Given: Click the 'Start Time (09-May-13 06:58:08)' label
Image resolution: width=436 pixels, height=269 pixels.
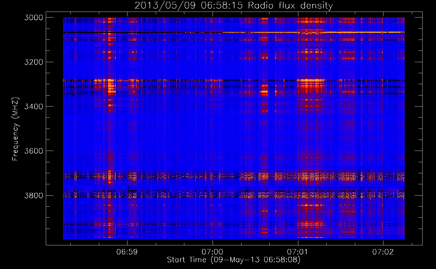Looking at the screenshot, I should point(234,260).
